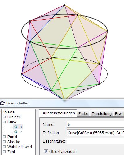Select the Kurve category label
The image size is (124, 155).
(12, 122)
